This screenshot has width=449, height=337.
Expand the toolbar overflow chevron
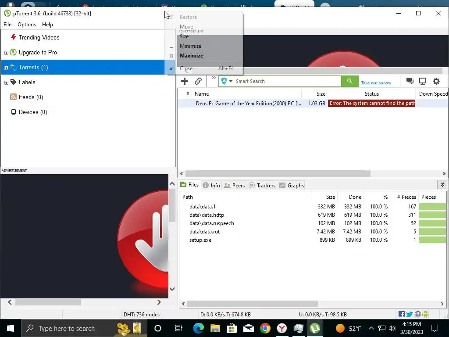pos(214,78)
